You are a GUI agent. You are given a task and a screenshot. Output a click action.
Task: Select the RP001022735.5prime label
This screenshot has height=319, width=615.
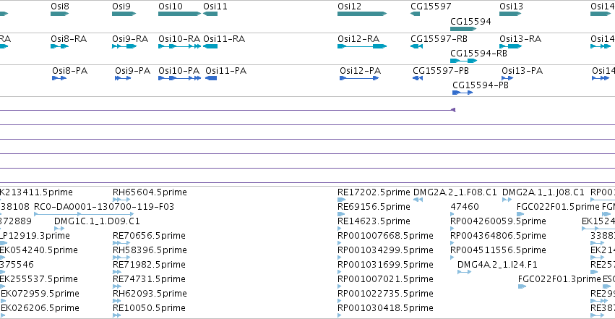pyautogui.click(x=385, y=294)
